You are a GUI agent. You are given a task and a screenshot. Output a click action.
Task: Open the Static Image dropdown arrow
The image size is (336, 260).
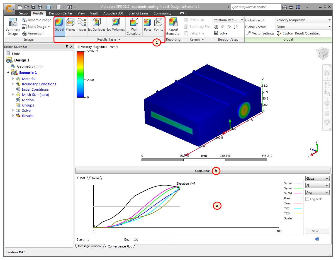coord(49,27)
